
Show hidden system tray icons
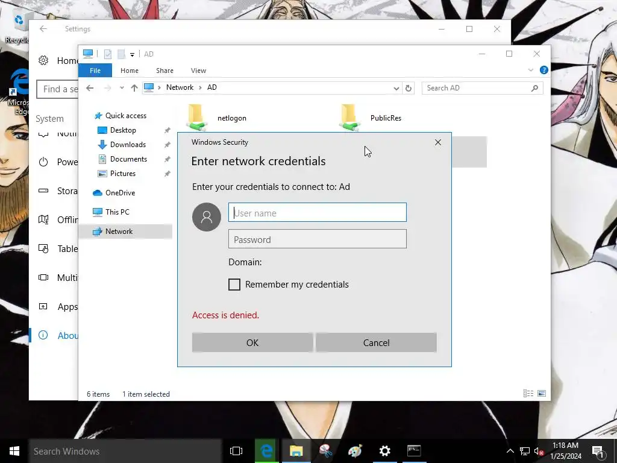tap(510, 451)
